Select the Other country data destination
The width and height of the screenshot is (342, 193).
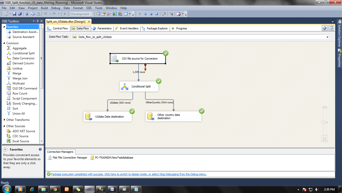point(174,117)
